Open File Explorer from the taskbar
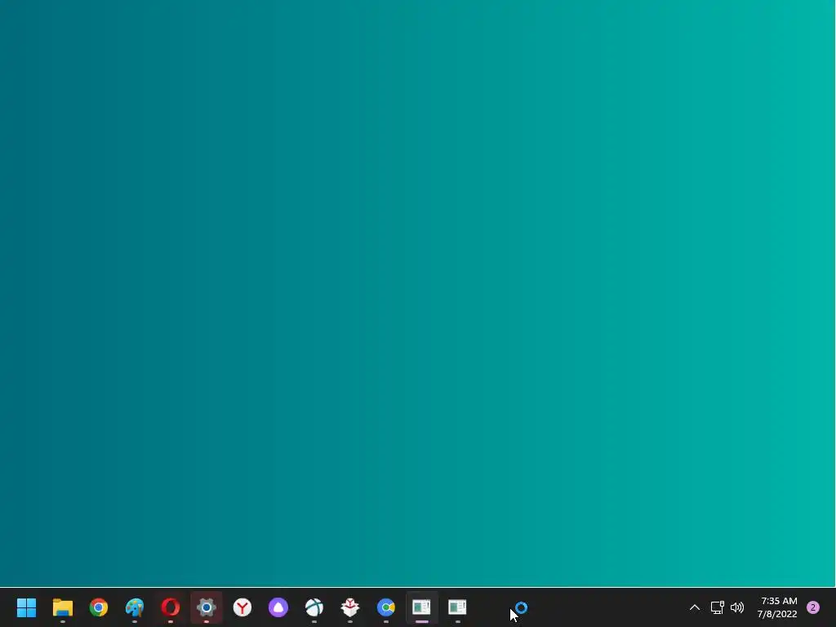Viewport: 836px width, 627px height. (62, 607)
